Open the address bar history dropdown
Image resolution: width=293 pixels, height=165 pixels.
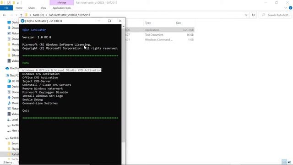246,15
